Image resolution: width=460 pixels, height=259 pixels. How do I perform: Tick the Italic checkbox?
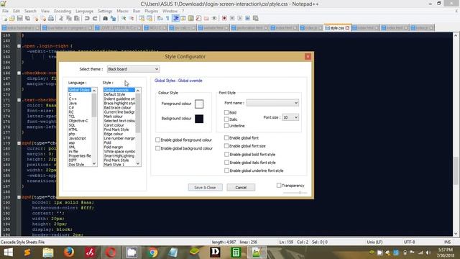226,119
